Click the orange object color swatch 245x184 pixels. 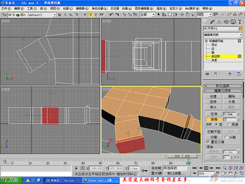click(241, 28)
